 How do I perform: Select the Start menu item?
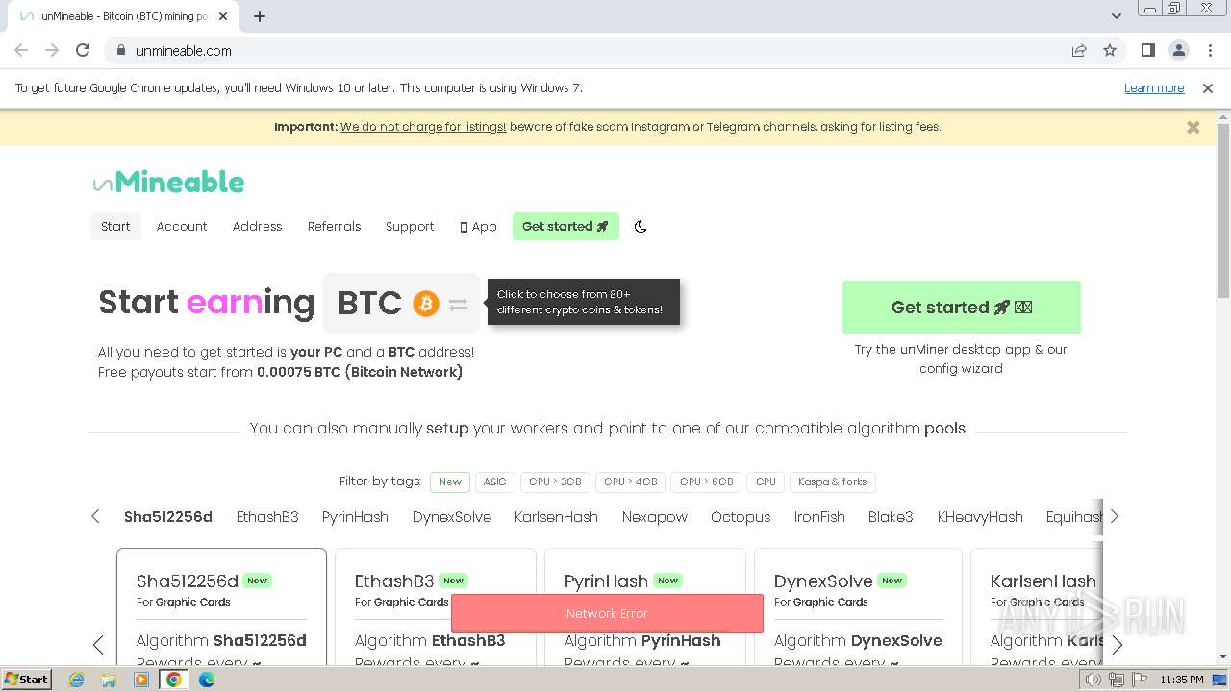(x=115, y=226)
